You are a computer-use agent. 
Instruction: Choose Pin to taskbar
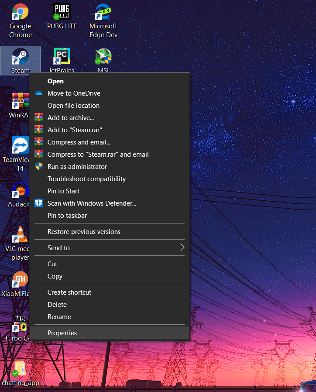[x=110, y=216]
